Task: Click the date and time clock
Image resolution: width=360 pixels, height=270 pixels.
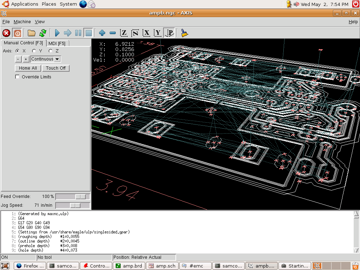Action: [324, 4]
